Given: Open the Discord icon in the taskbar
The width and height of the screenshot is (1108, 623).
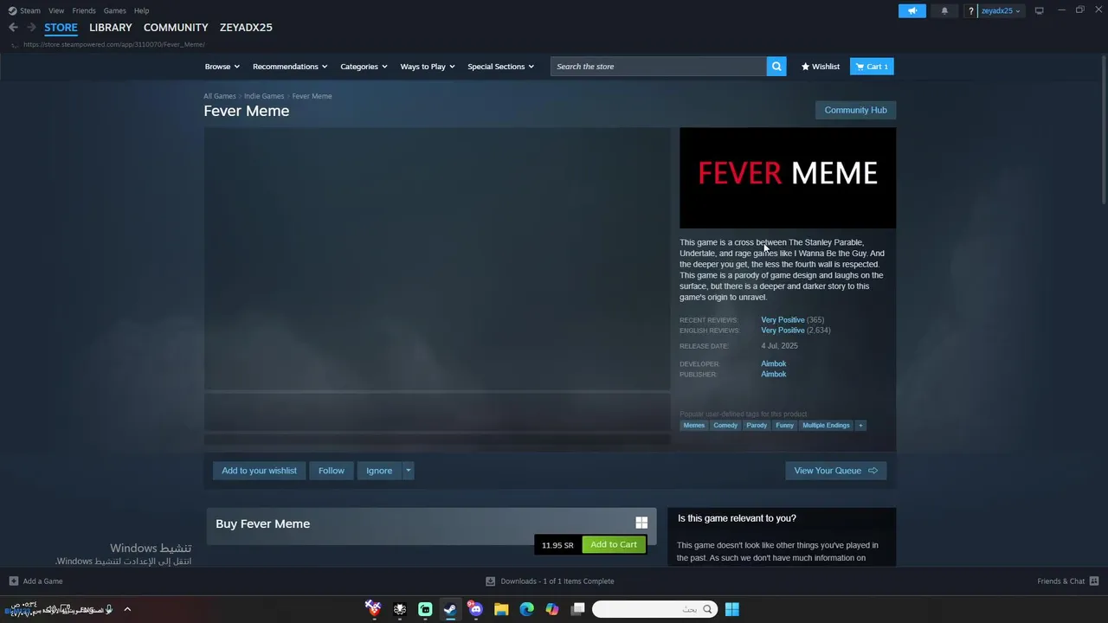Looking at the screenshot, I should (475, 609).
